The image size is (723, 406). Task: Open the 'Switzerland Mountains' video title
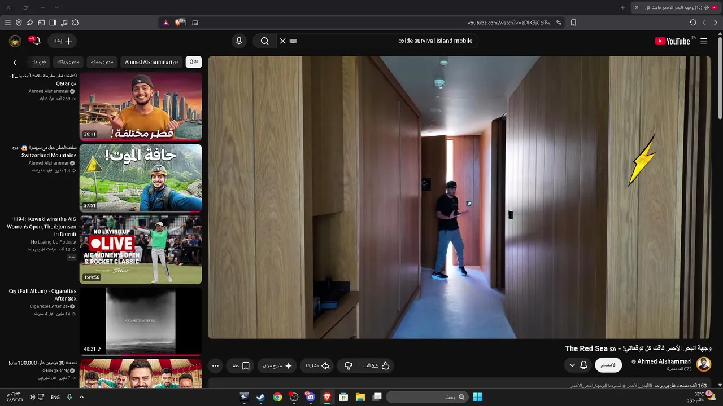(x=45, y=152)
